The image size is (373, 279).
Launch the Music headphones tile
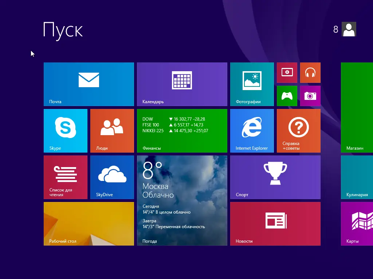310,73
